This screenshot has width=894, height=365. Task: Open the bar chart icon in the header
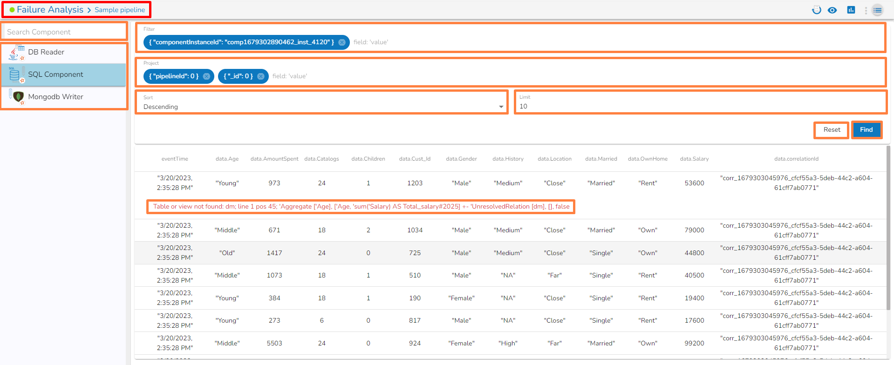[851, 10]
